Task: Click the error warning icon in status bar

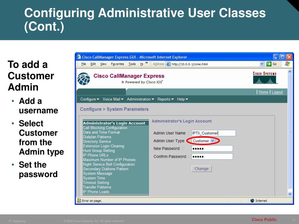Action: coord(79,200)
